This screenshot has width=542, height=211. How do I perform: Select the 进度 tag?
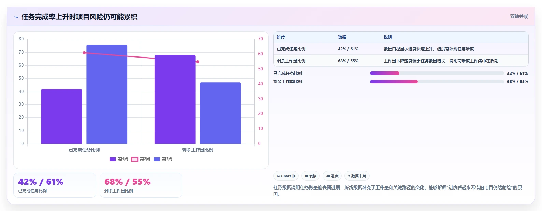click(x=332, y=176)
